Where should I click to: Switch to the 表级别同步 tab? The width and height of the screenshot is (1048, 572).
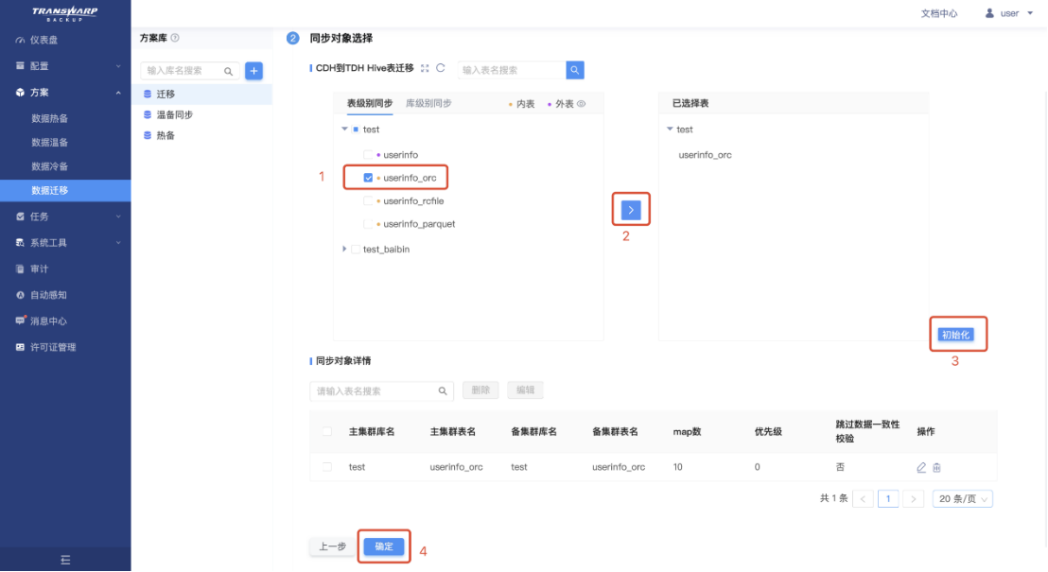tap(370, 104)
